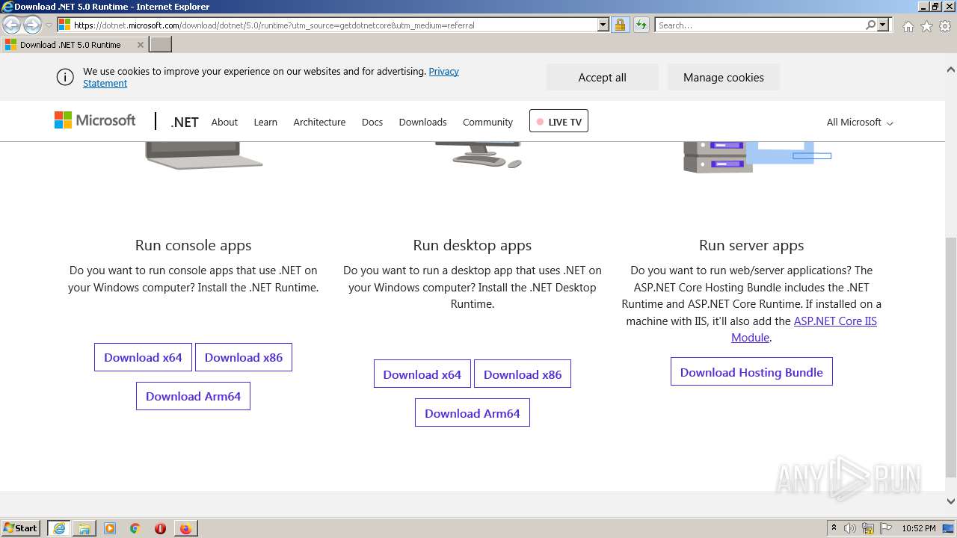The height and width of the screenshot is (538, 957).
Task: Launch Firefox from taskbar
Action: pos(185,528)
